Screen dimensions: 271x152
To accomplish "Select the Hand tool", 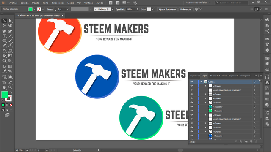I will pos(4,87).
